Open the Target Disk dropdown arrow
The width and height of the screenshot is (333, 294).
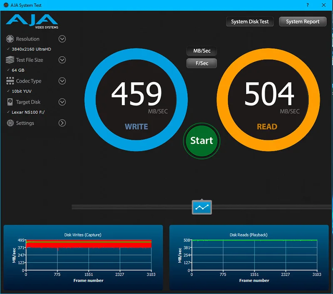[62, 102]
